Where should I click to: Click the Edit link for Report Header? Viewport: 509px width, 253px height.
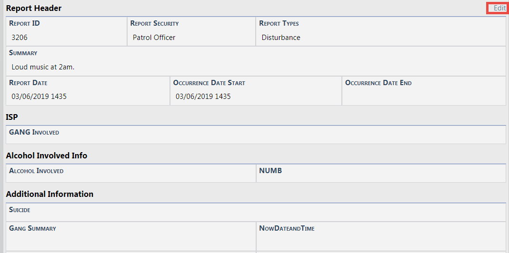(499, 8)
